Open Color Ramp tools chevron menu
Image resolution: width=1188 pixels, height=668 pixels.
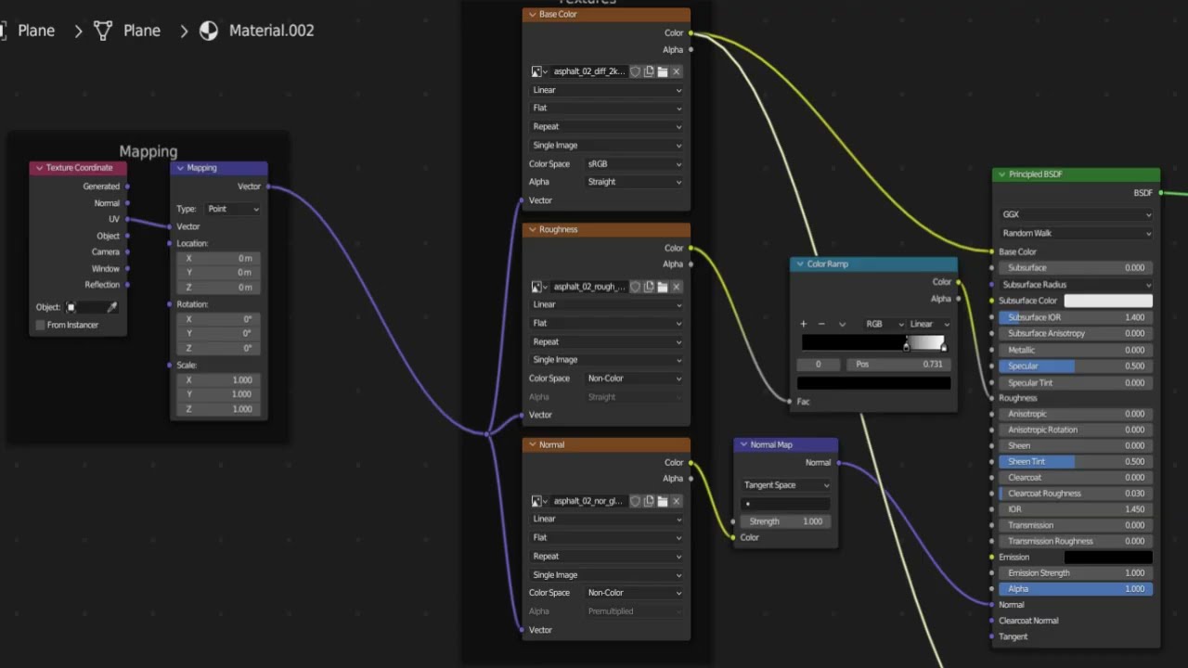point(842,324)
